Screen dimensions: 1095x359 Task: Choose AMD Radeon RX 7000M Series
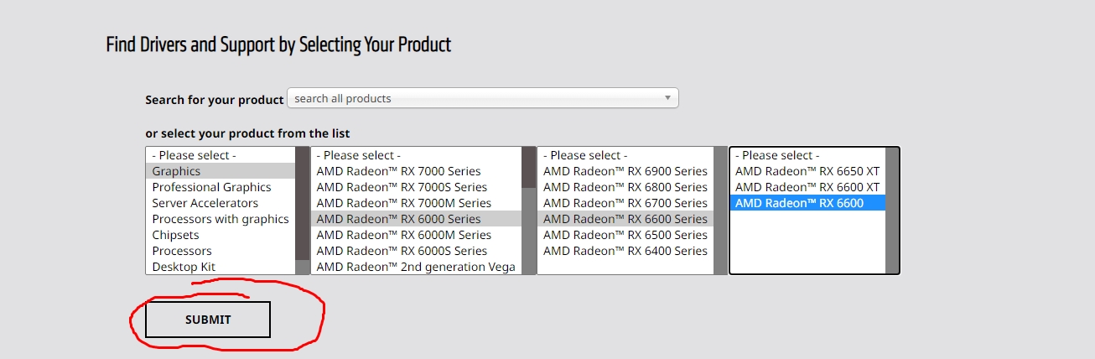click(x=403, y=203)
